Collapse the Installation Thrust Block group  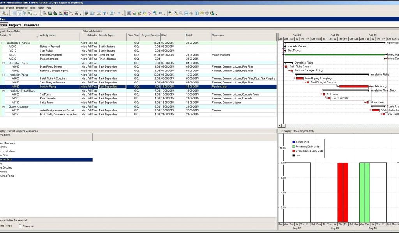pyautogui.click(x=4, y=90)
